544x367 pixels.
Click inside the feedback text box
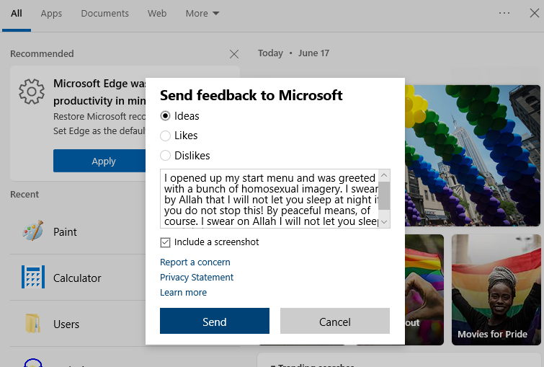pos(269,198)
